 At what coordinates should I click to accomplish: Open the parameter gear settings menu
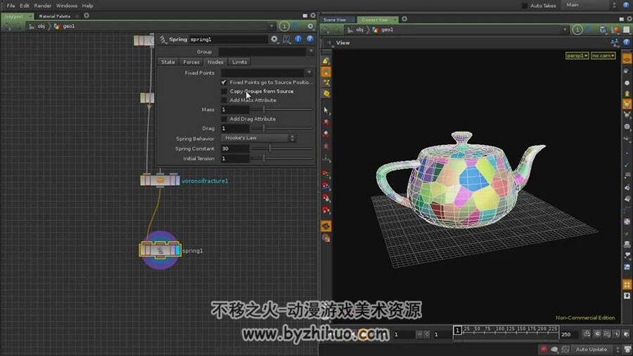click(x=274, y=39)
